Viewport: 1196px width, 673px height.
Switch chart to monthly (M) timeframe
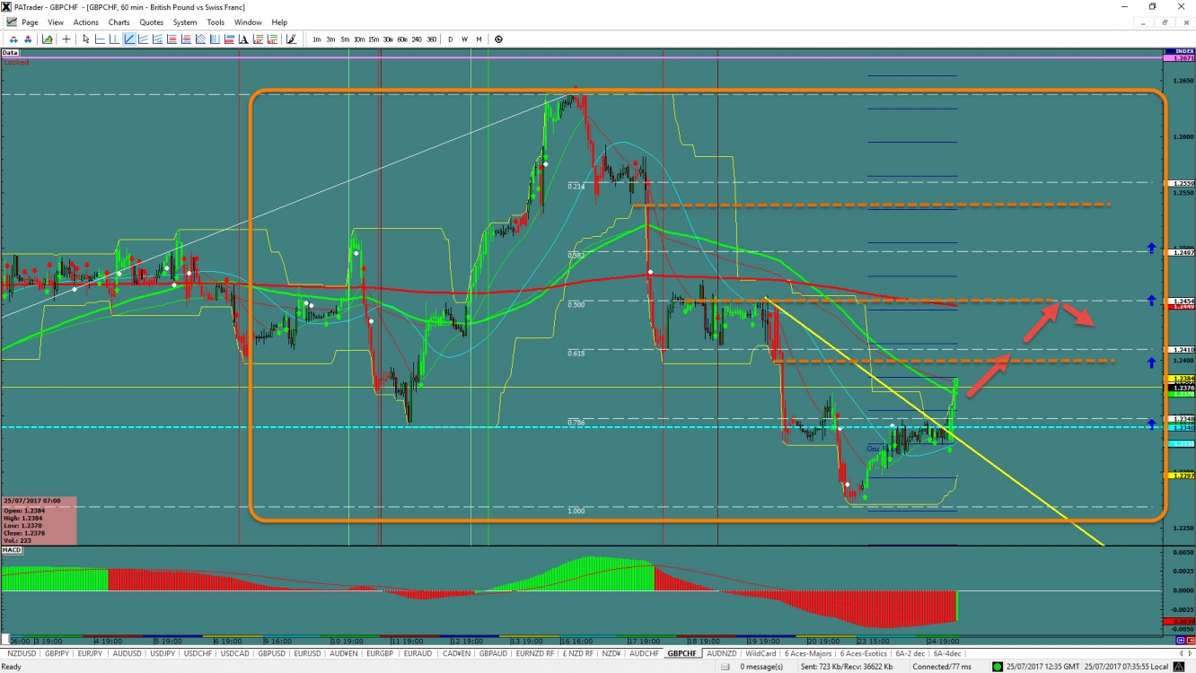click(x=479, y=39)
